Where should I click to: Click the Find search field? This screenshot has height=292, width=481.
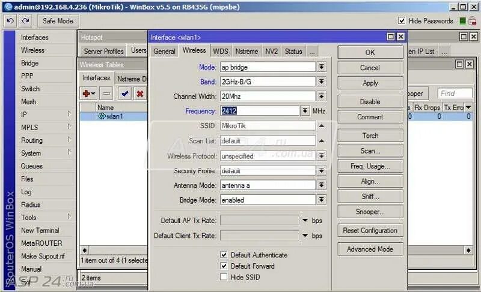pos(455,94)
